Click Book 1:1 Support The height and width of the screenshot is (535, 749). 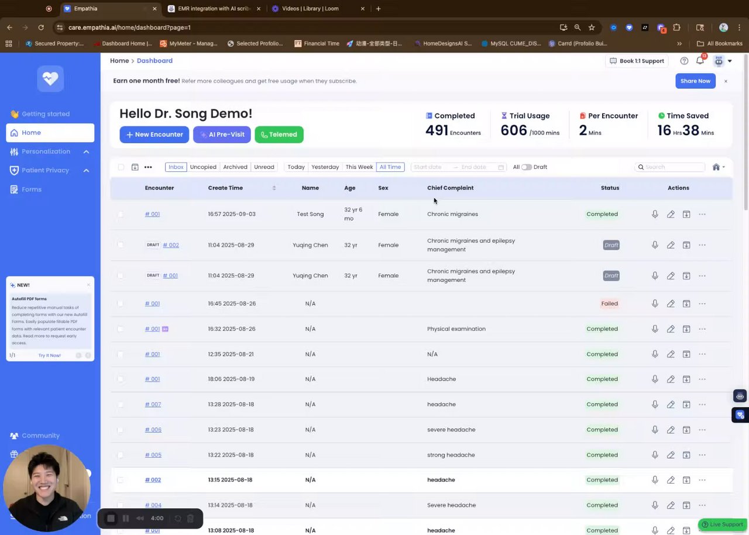pos(637,61)
